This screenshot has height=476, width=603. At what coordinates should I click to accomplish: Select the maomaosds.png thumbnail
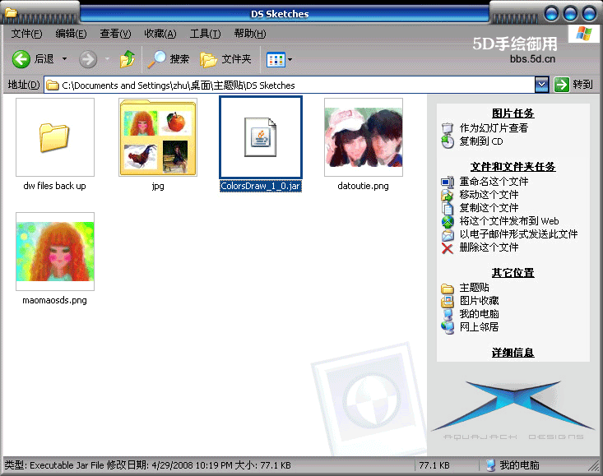click(55, 252)
